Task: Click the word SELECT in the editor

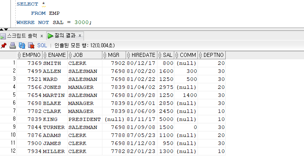Action: 27,4
